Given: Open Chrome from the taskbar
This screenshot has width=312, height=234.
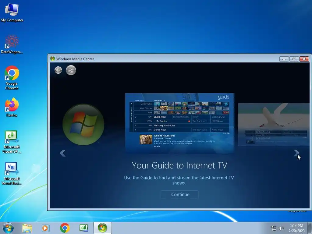Looking at the screenshot, I should [x=65, y=228].
